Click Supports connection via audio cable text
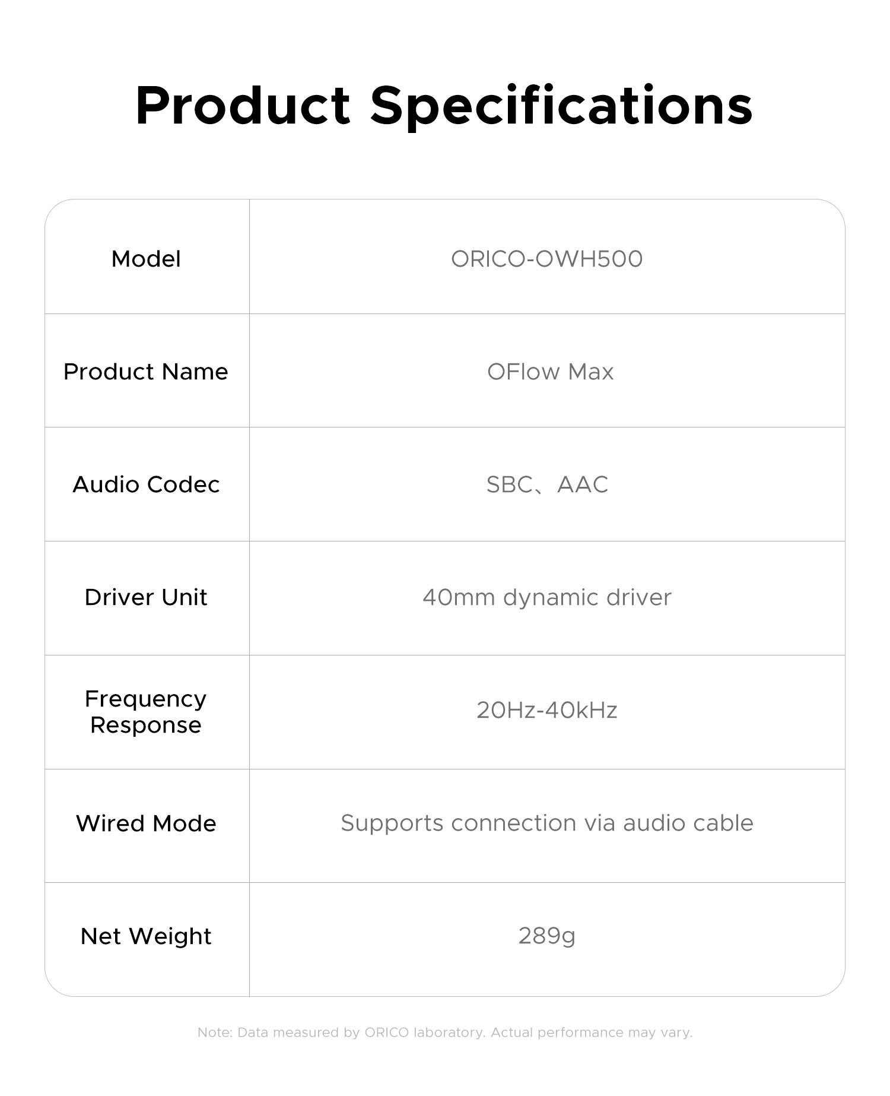This screenshot has width=890, height=1096. pos(547,823)
